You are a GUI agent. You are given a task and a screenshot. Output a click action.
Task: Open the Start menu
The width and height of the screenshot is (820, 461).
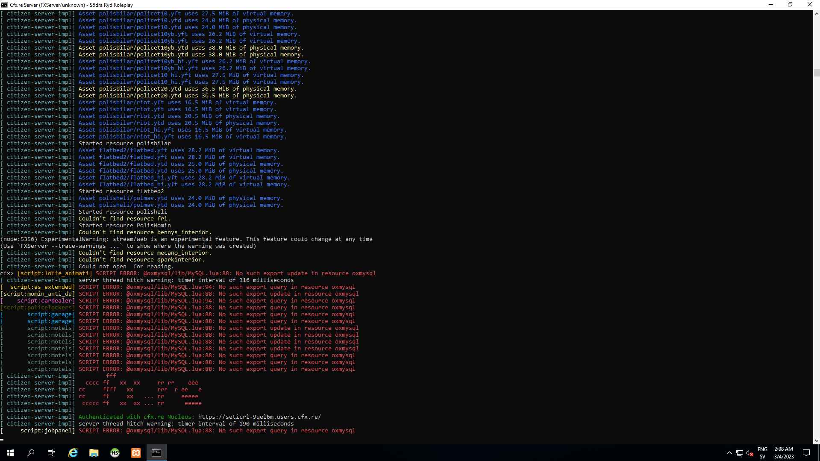[10, 452]
